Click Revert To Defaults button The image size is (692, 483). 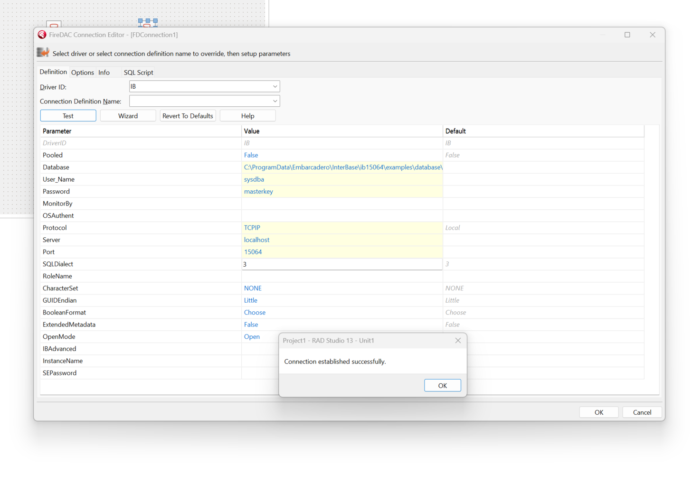coord(188,116)
